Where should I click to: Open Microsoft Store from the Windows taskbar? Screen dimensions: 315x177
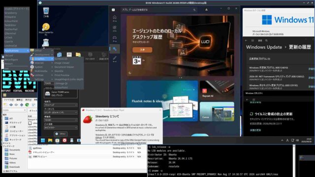point(57,140)
